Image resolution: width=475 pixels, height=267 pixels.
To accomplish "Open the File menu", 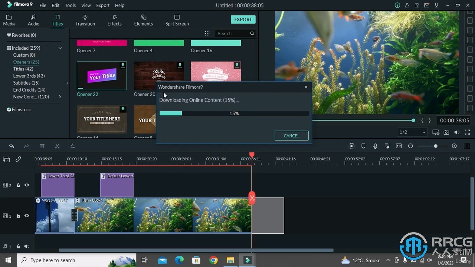I will pos(43,6).
